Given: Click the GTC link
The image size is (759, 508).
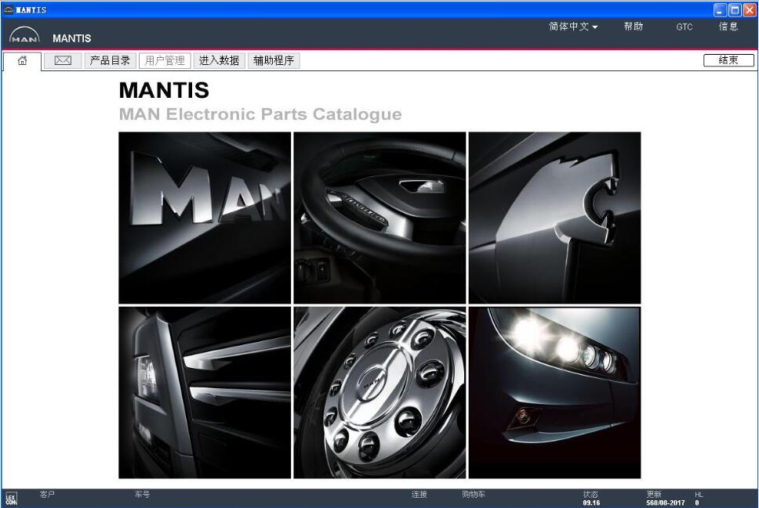Looking at the screenshot, I should tap(684, 26).
